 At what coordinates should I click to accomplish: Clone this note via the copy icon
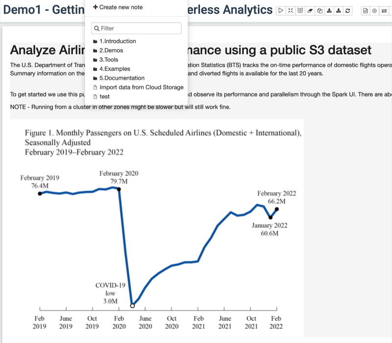click(319, 11)
